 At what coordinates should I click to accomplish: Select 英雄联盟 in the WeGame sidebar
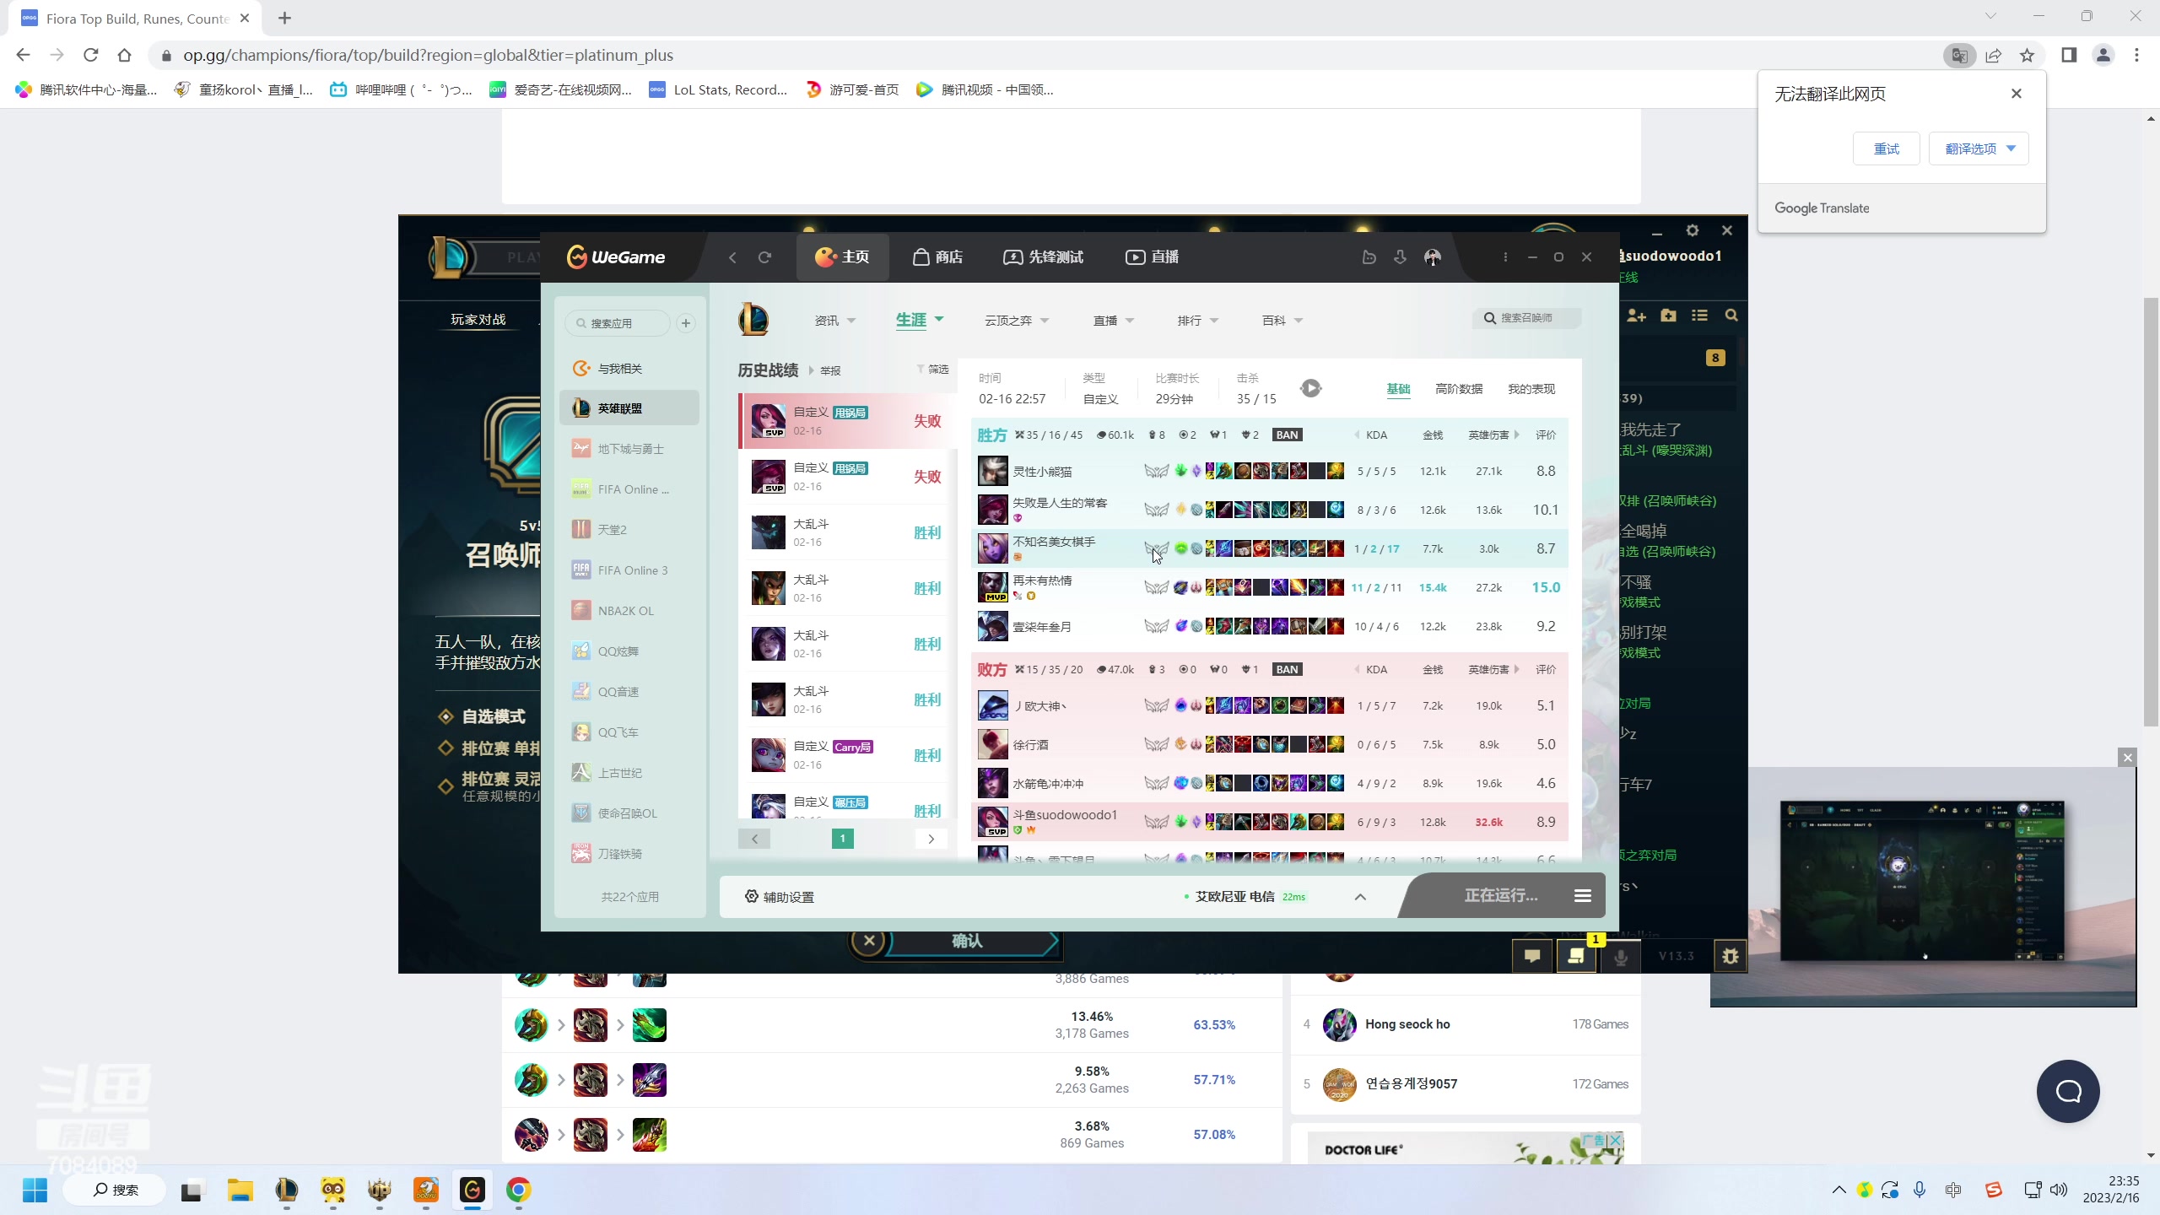[x=629, y=408]
